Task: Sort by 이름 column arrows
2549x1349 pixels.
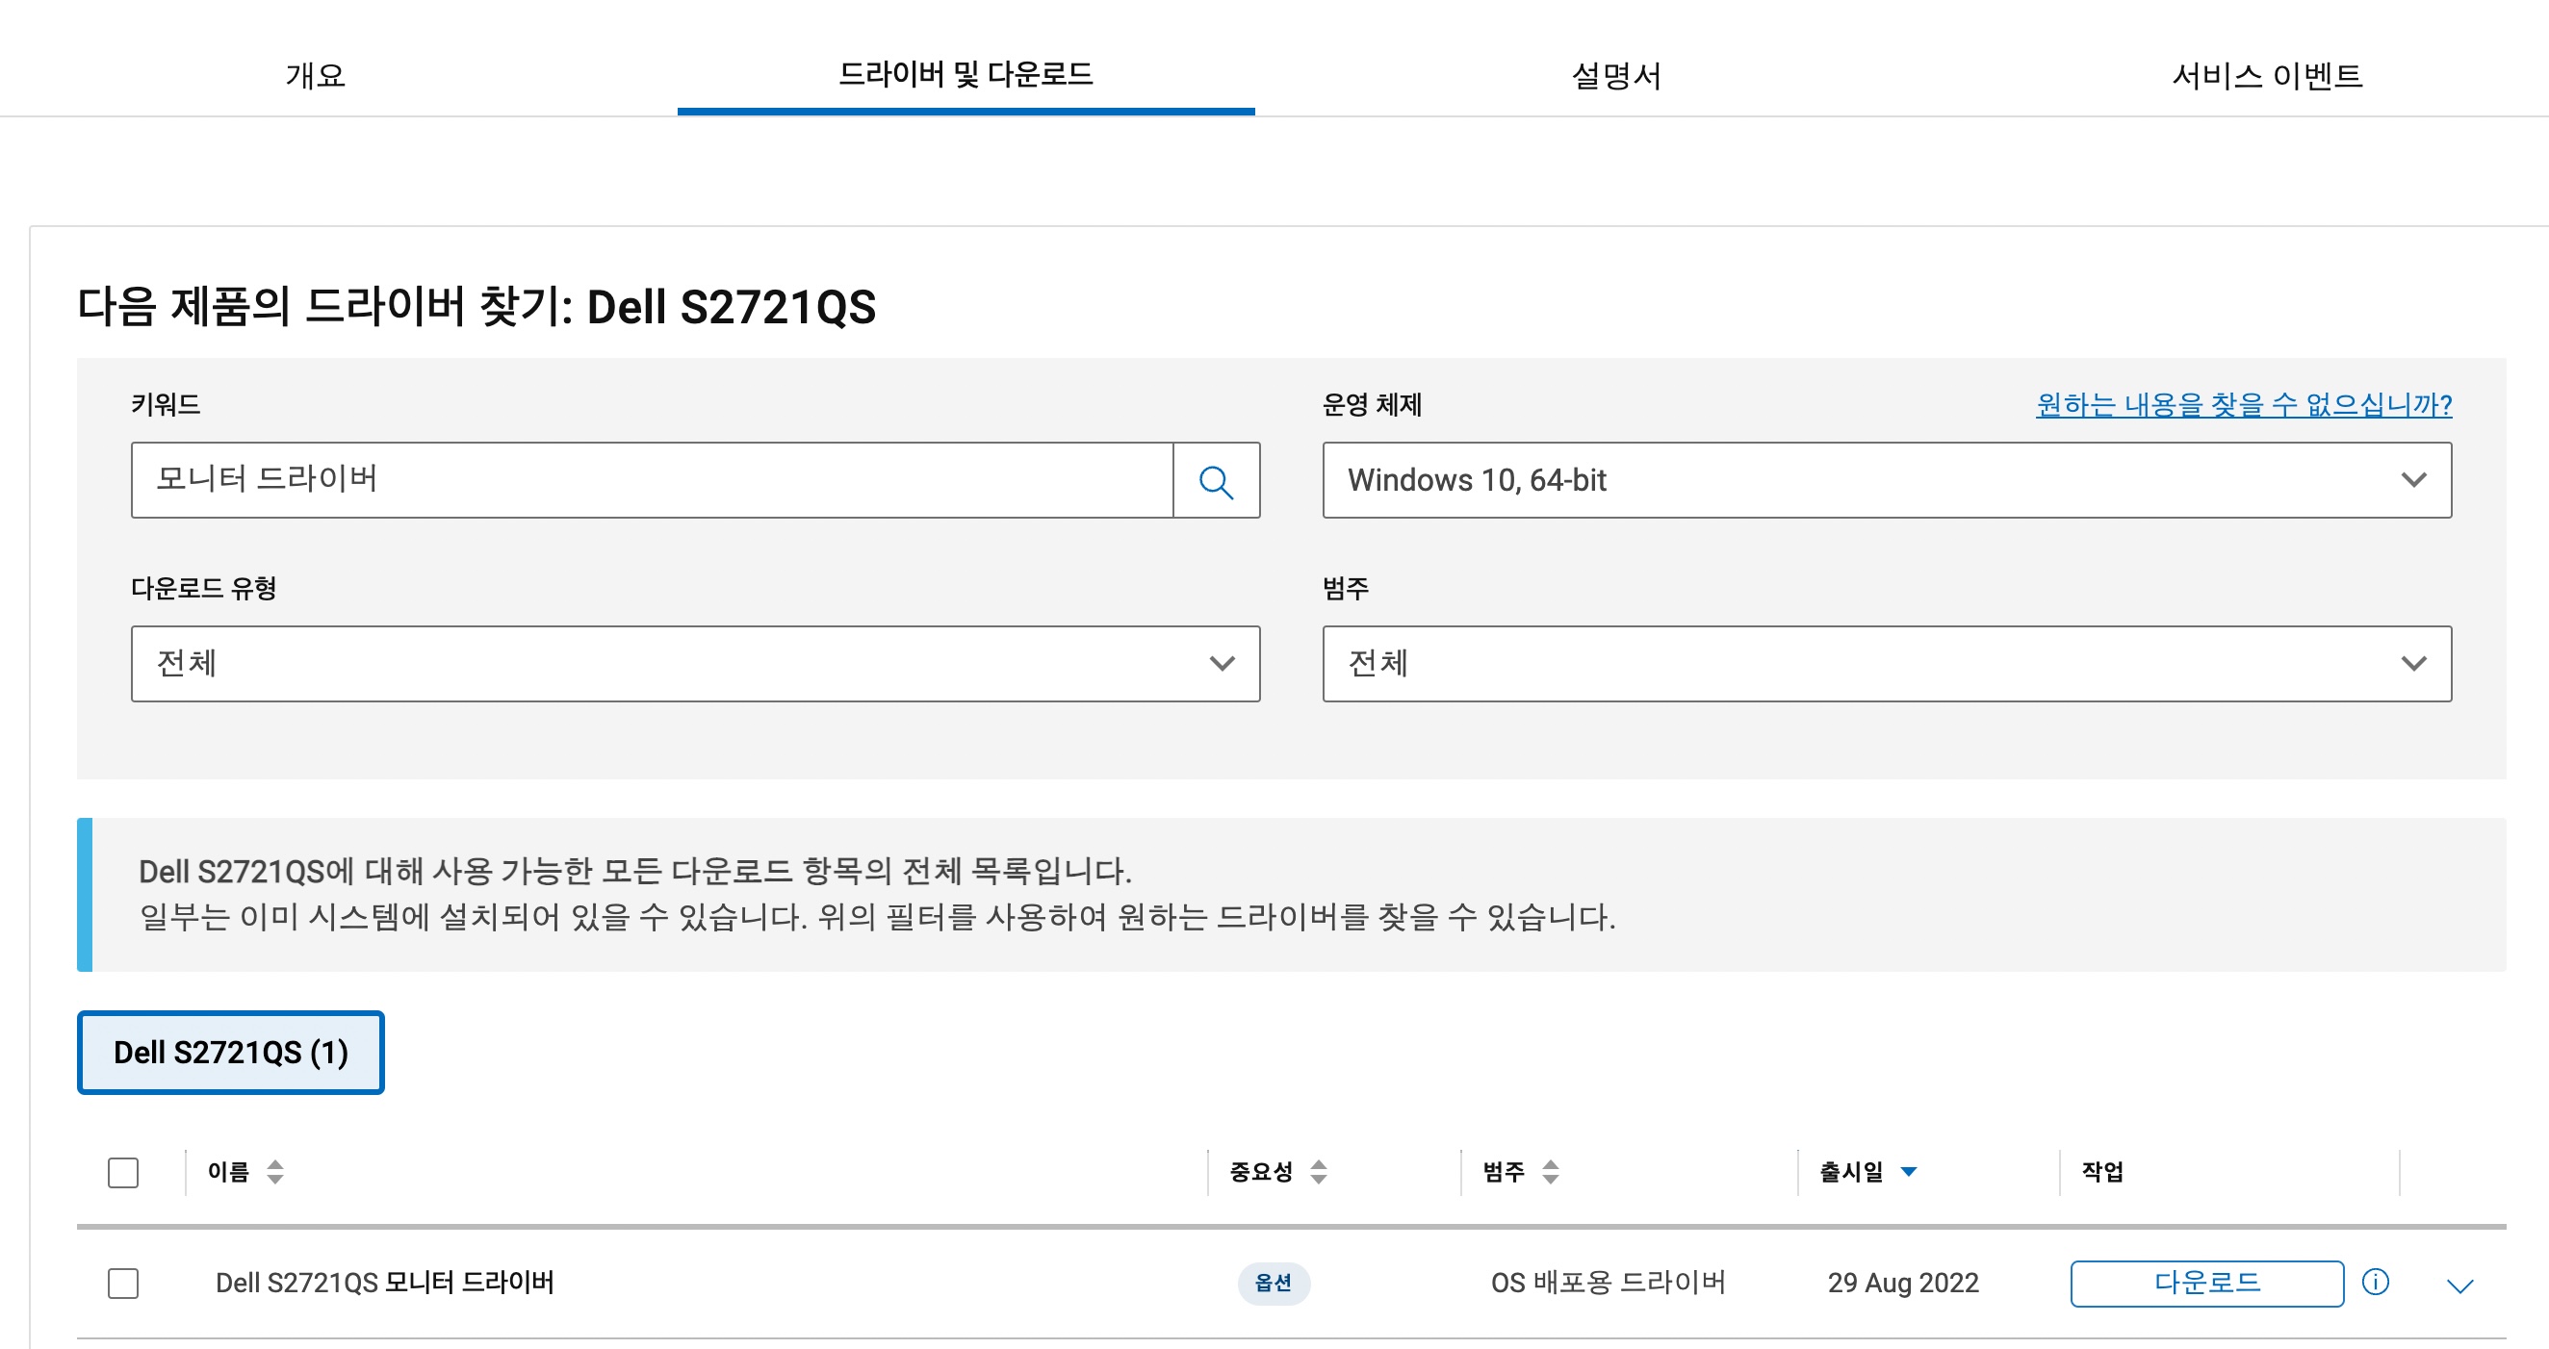Action: click(x=275, y=1172)
